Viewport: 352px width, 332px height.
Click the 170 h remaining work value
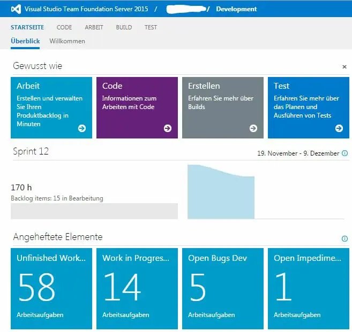pyautogui.click(x=21, y=187)
